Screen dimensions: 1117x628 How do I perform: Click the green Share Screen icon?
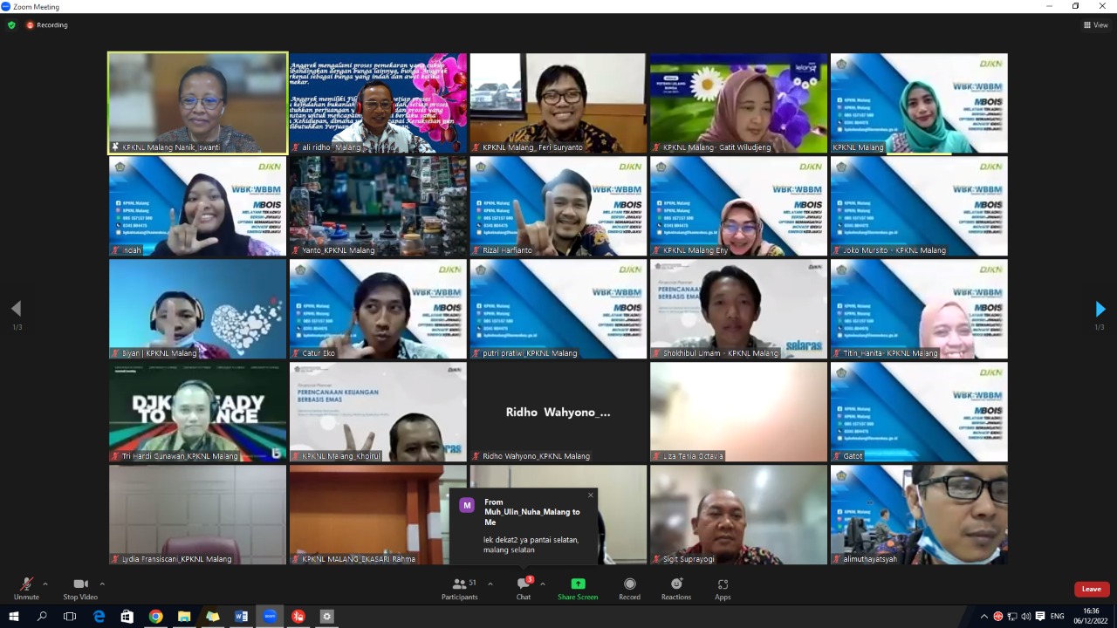point(578,584)
